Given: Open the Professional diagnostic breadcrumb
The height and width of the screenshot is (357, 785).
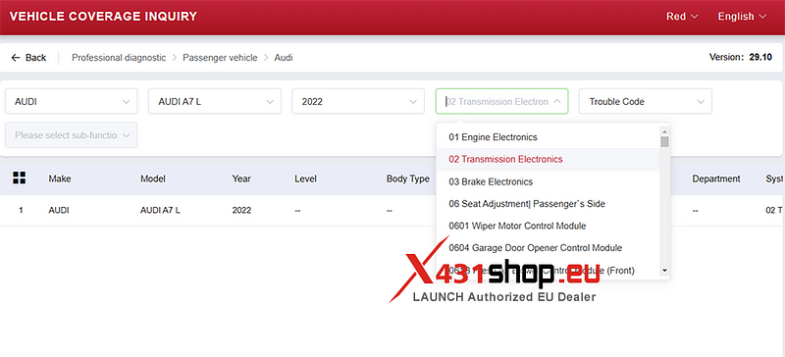Looking at the screenshot, I should point(119,58).
